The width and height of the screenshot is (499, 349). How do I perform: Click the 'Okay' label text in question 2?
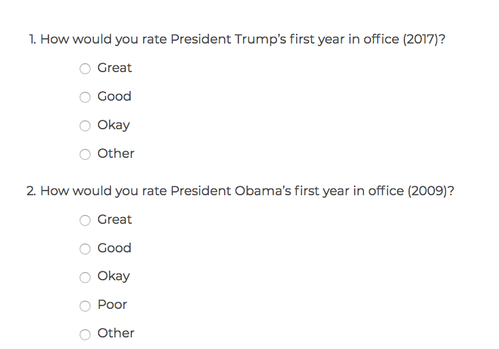114,276
